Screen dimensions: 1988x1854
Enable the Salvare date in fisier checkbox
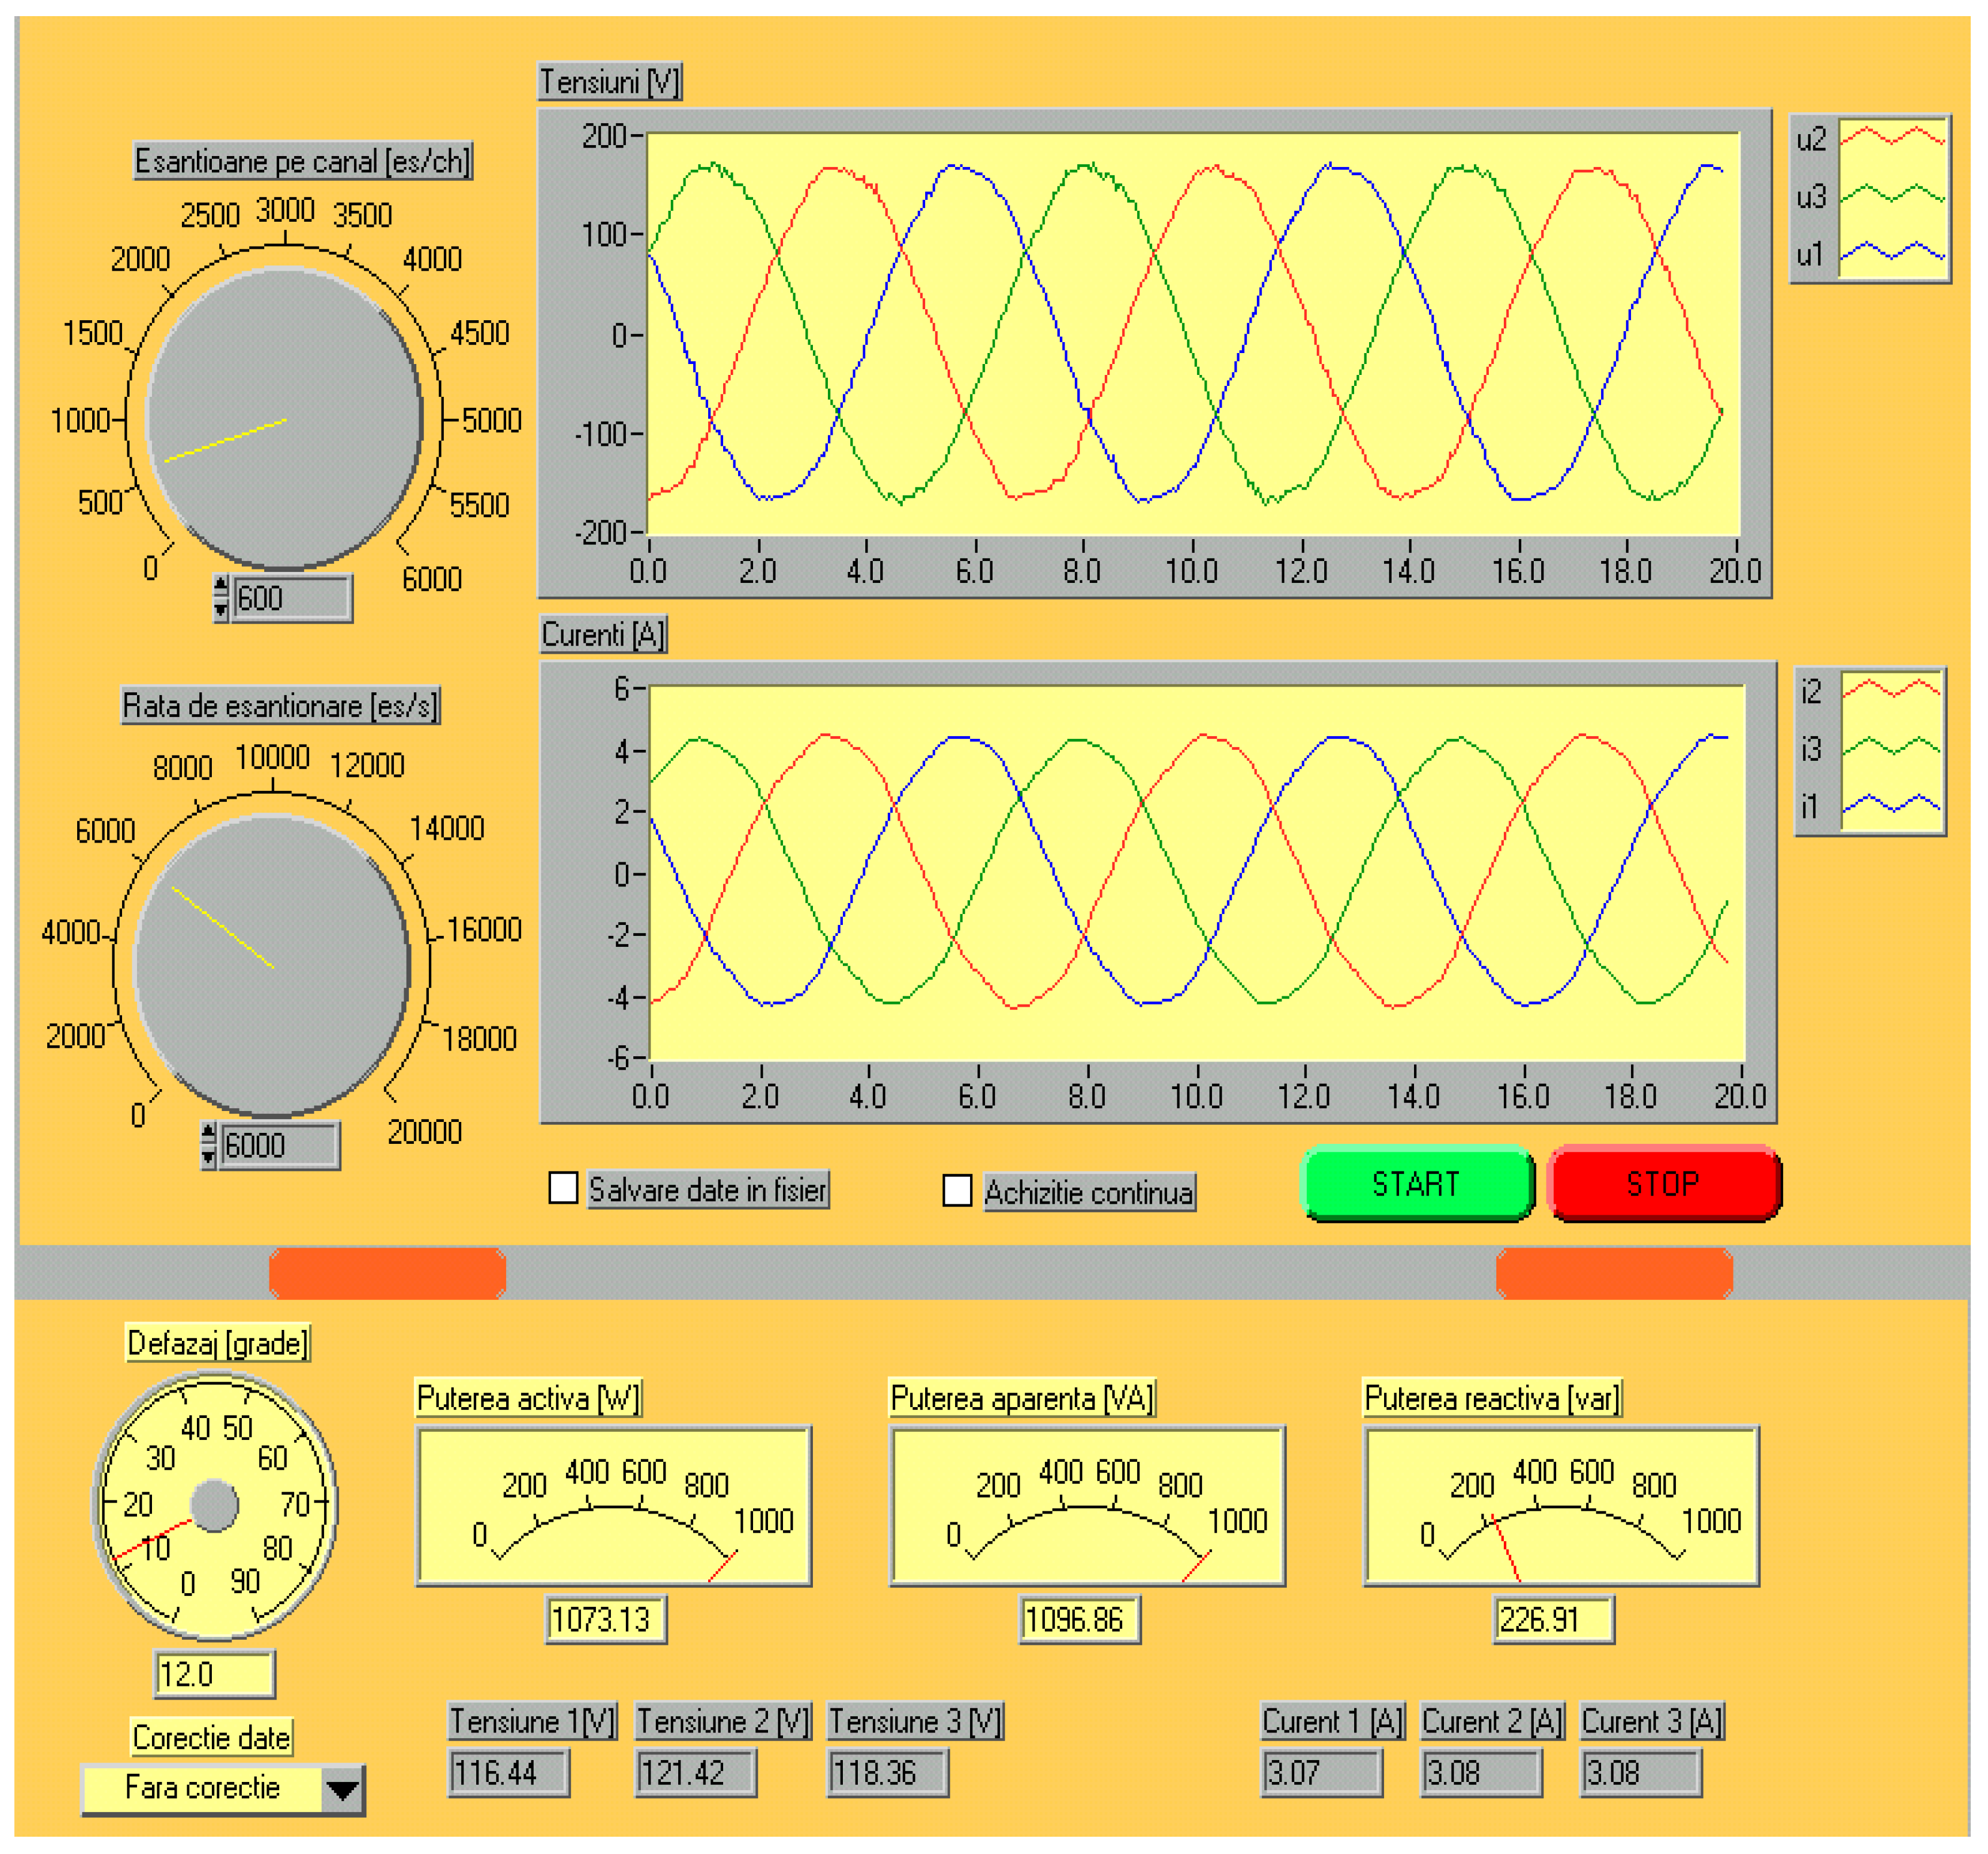pyautogui.click(x=563, y=1188)
